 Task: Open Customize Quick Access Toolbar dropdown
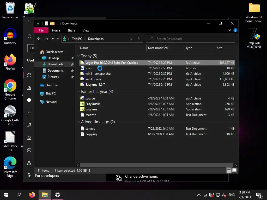click(57, 23)
